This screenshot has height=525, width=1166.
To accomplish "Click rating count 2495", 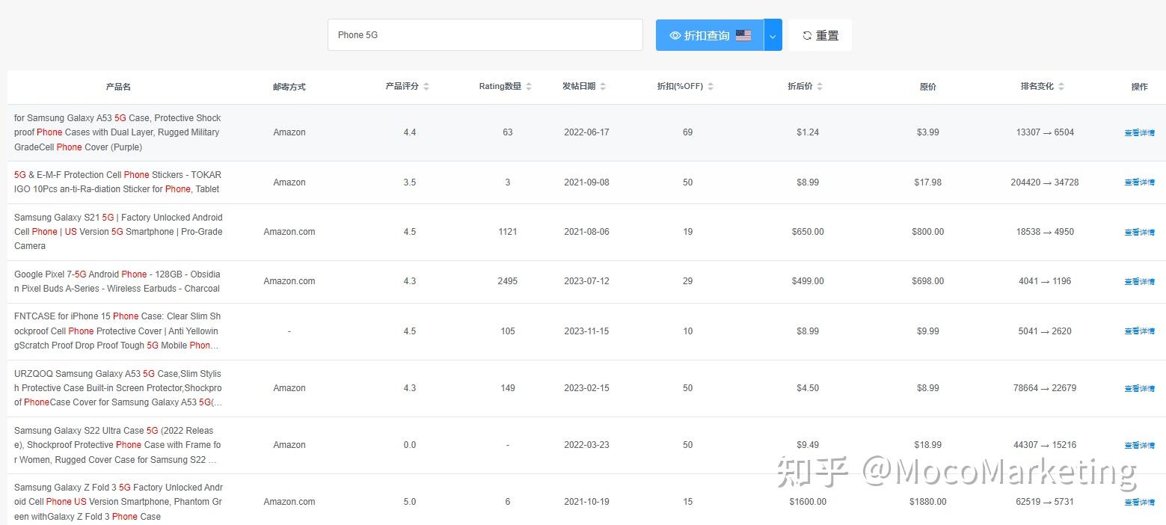I will tap(508, 281).
